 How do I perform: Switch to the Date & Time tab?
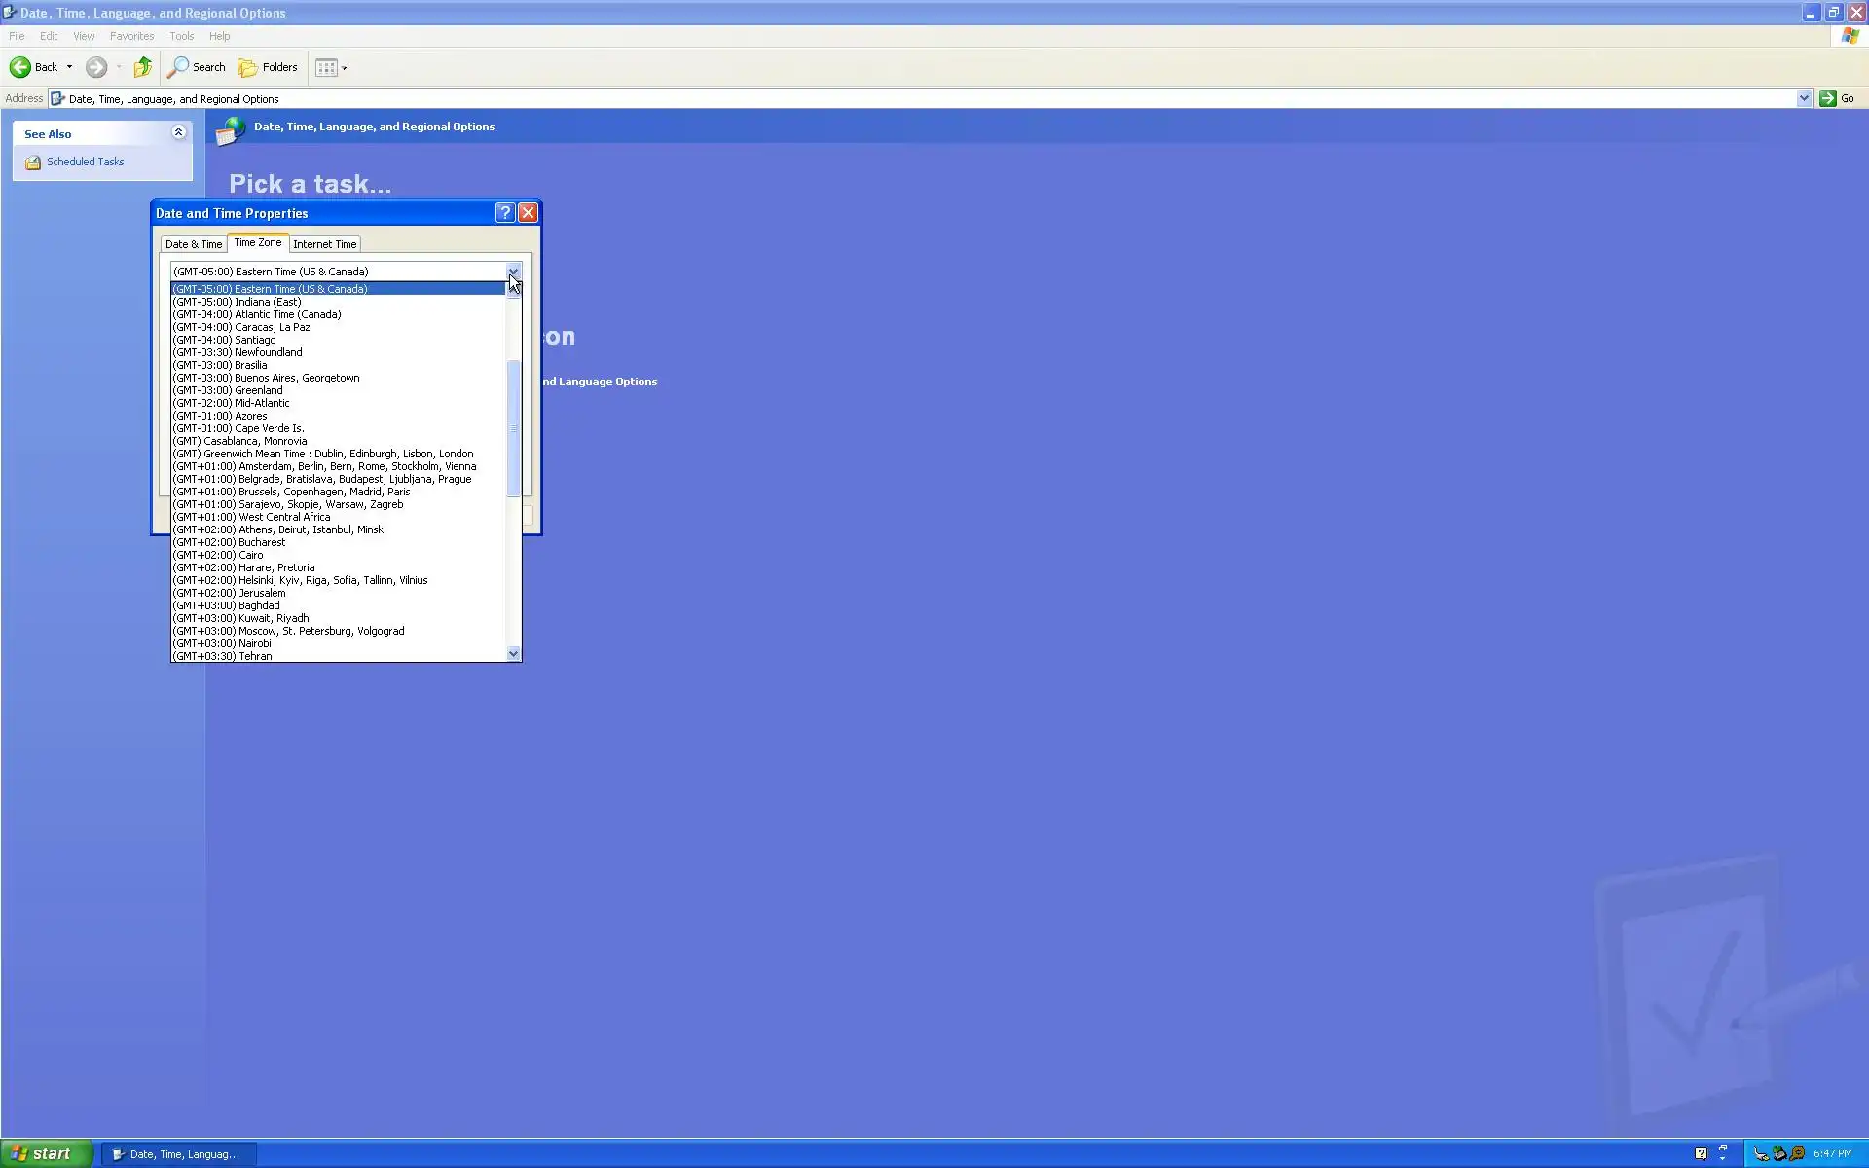pos(194,244)
